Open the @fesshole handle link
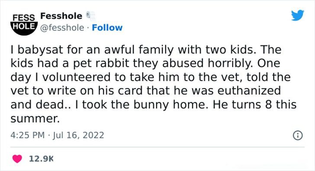Screen dimensions: 315x171 pos(62,28)
